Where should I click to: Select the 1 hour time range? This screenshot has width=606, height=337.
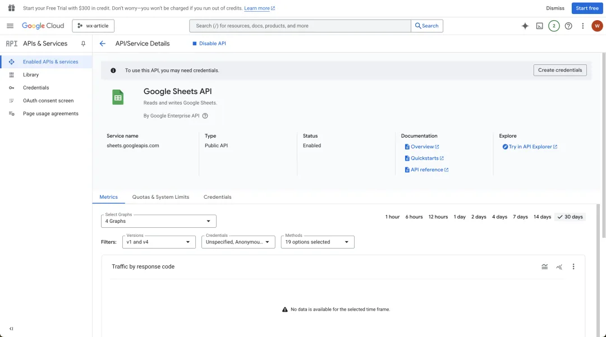392,217
